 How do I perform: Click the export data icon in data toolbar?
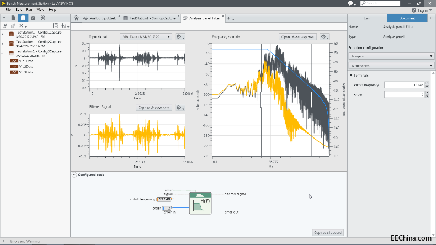click(13, 26)
